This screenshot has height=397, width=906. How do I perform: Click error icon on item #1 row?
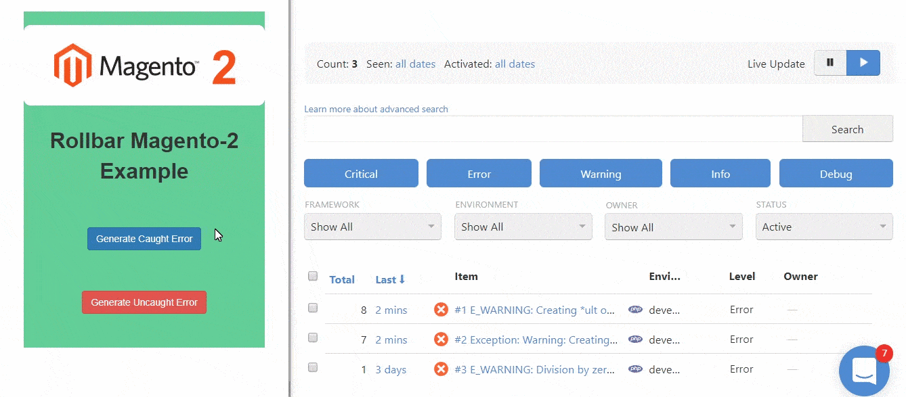(441, 310)
